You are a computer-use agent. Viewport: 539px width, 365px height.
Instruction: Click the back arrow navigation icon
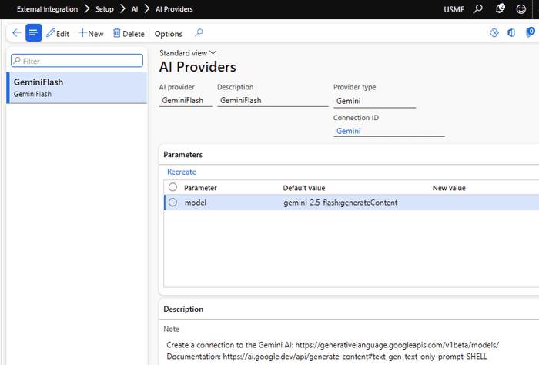tap(16, 33)
